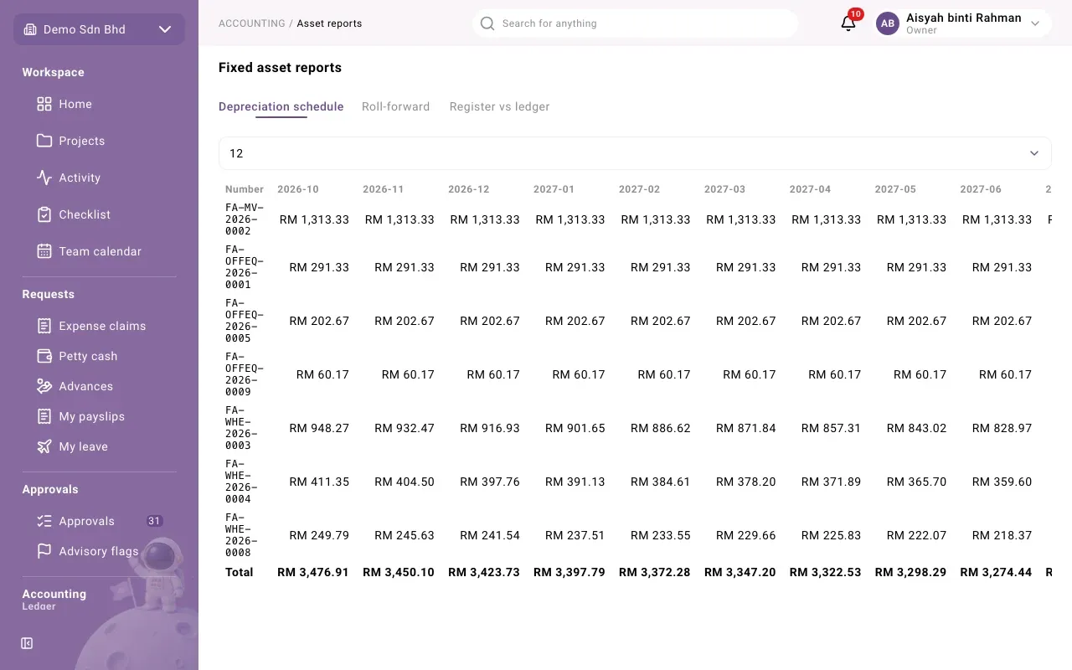Open the months dropdown showing 12

635,153
